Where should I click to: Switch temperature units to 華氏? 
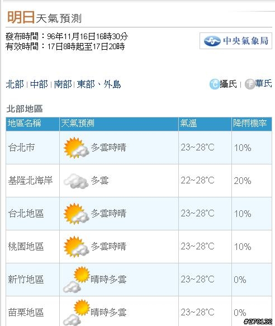coord(264,84)
